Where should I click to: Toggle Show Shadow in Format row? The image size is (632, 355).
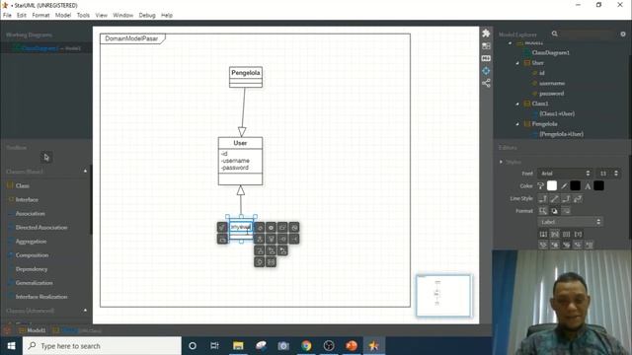(555, 210)
